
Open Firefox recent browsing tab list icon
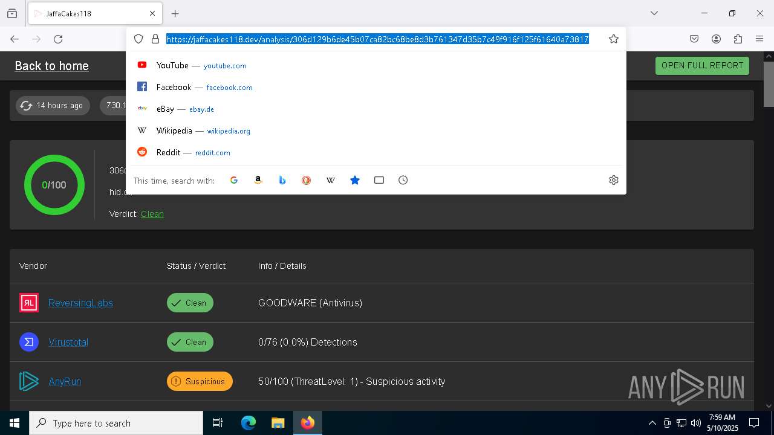click(x=12, y=13)
